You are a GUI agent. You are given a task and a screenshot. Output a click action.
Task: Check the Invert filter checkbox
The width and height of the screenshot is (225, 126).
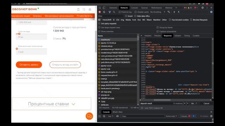pyautogui.click(x=126, y=16)
